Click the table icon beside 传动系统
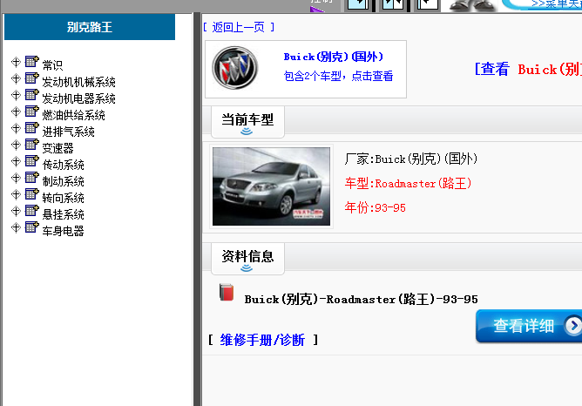582x406 pixels. [x=32, y=160]
